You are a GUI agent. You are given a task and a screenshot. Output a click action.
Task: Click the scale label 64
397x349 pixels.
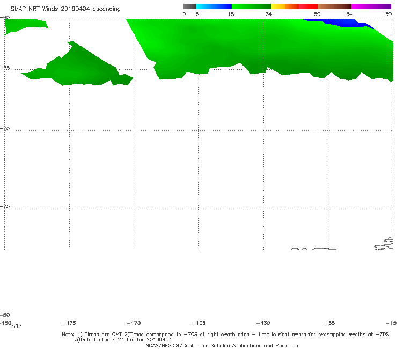[349, 14]
